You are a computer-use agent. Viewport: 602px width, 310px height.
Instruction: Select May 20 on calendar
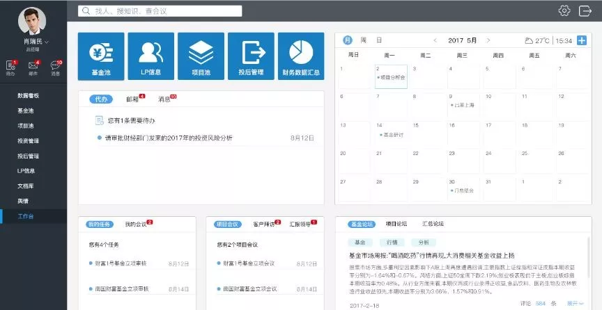click(x=353, y=160)
